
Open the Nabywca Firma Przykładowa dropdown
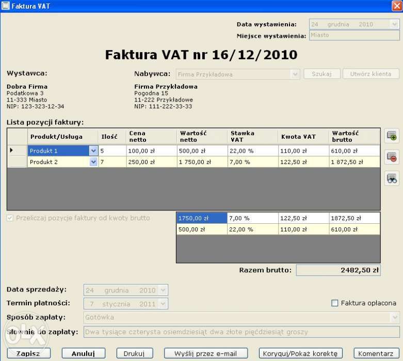click(x=295, y=74)
